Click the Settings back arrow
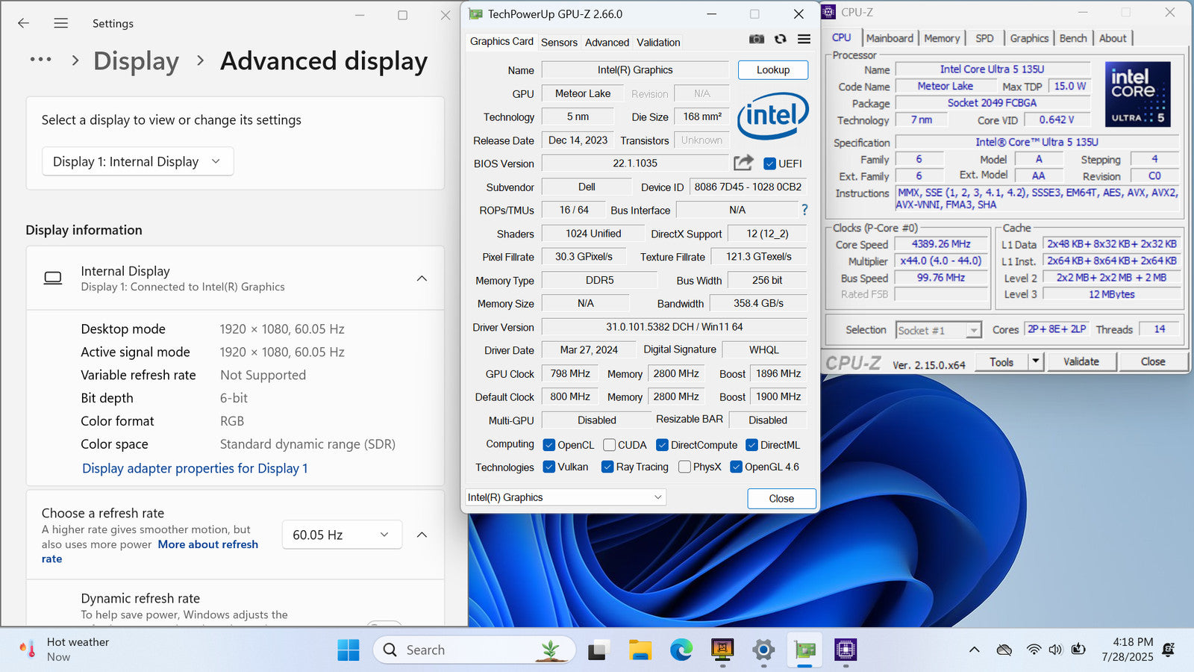This screenshot has width=1194, height=672. tap(24, 23)
